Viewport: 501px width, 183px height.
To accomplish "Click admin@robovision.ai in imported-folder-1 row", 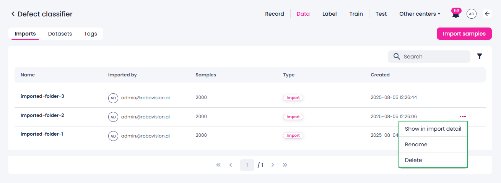I will click(x=145, y=136).
